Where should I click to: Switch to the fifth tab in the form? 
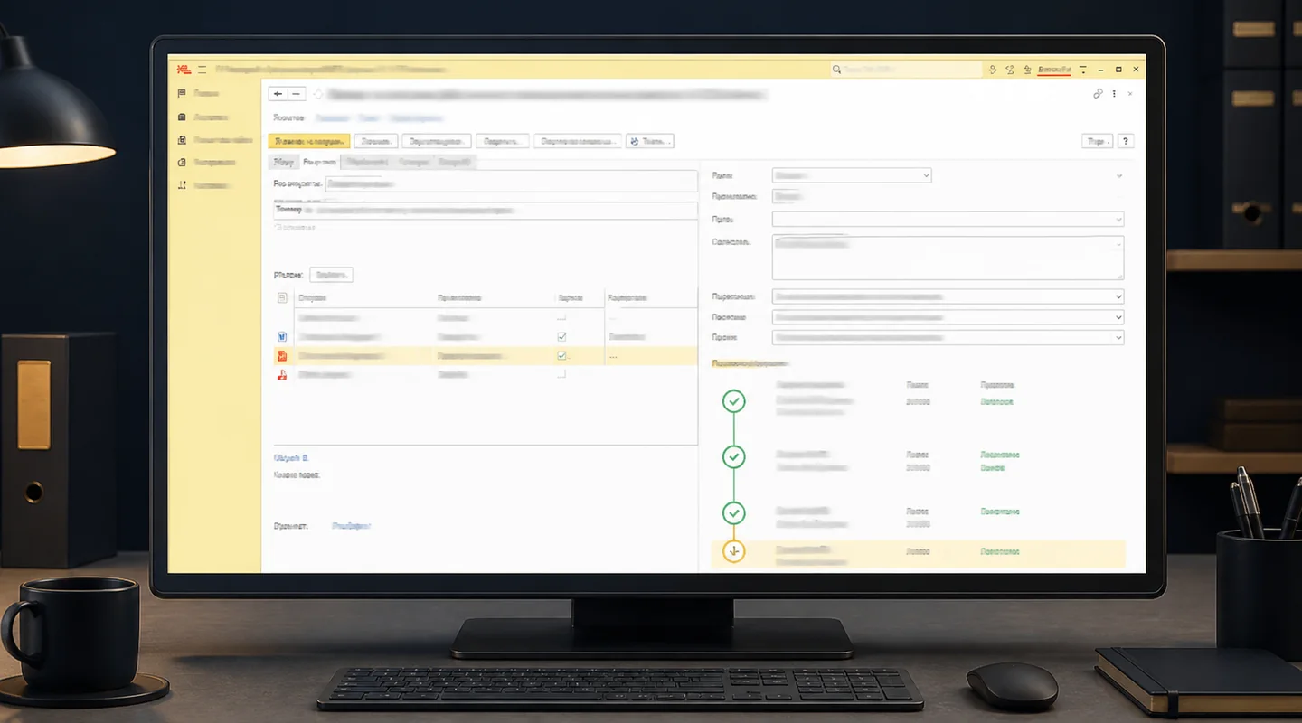[x=454, y=162]
